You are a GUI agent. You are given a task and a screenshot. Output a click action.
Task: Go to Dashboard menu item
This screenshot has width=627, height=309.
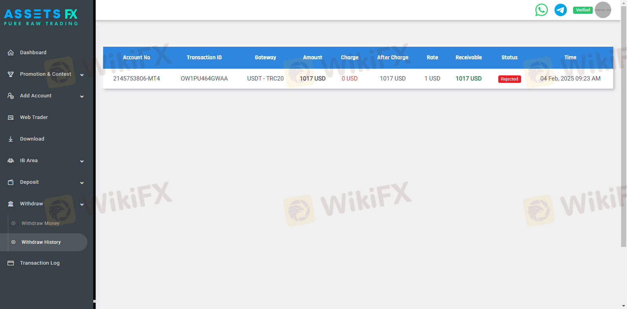coord(33,53)
